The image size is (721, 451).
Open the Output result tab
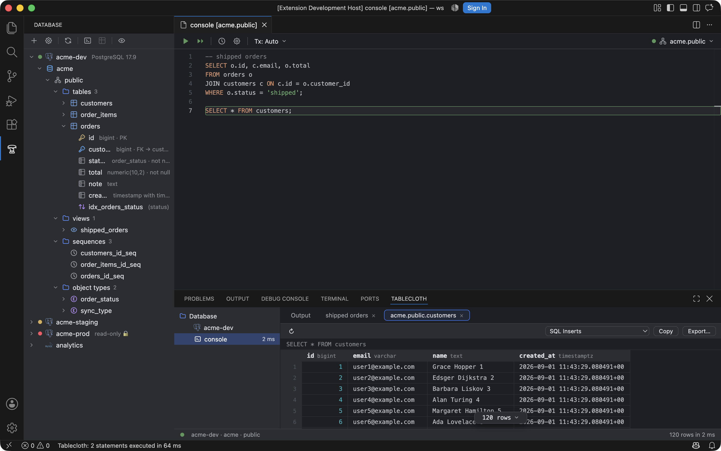pyautogui.click(x=301, y=315)
